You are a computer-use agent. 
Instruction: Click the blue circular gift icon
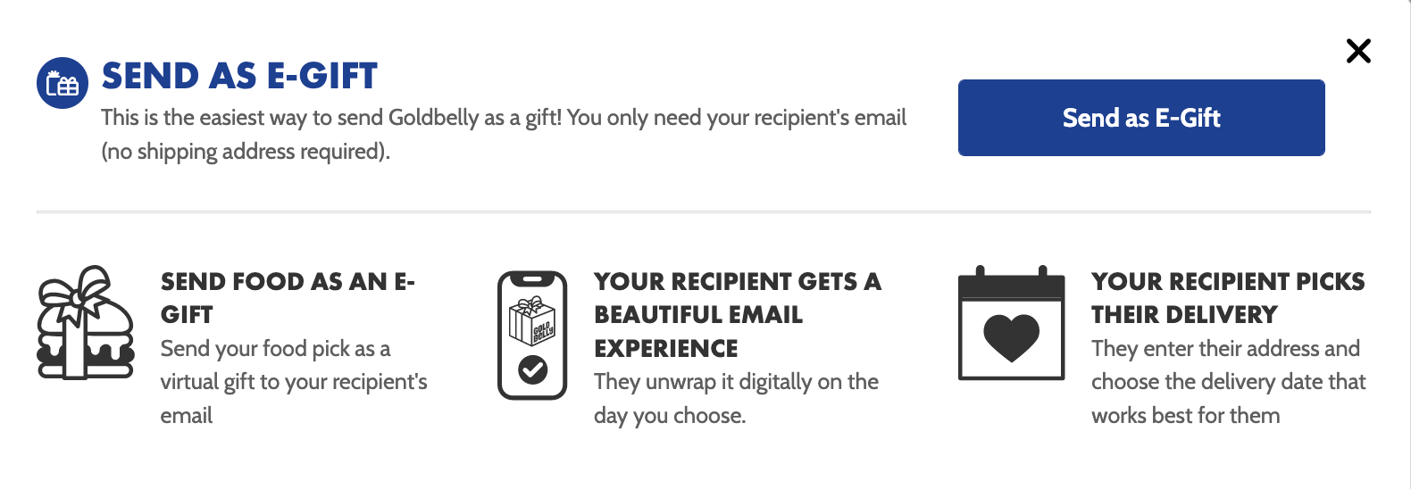pyautogui.click(x=63, y=83)
